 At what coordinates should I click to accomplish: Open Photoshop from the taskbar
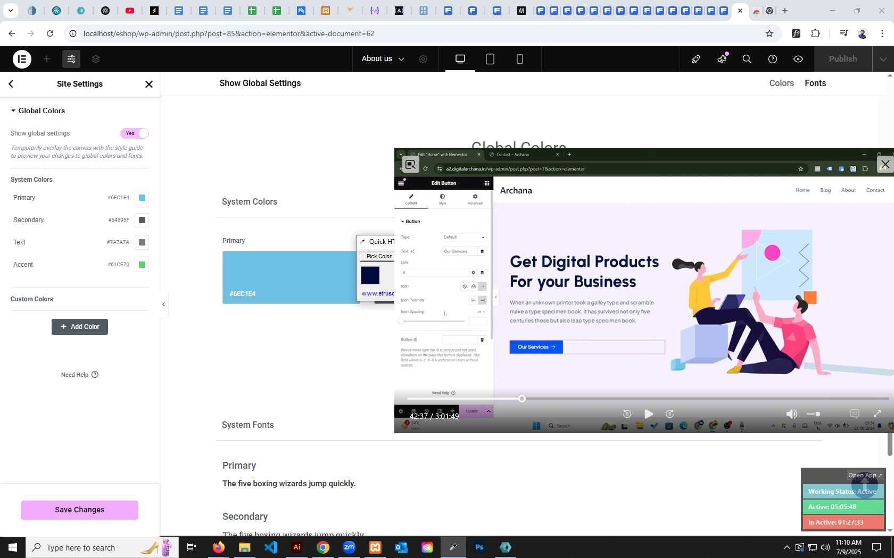479,547
